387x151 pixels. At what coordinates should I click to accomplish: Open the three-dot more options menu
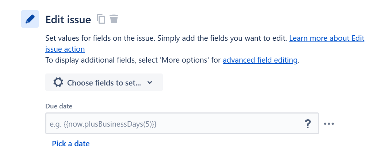pos(329,123)
